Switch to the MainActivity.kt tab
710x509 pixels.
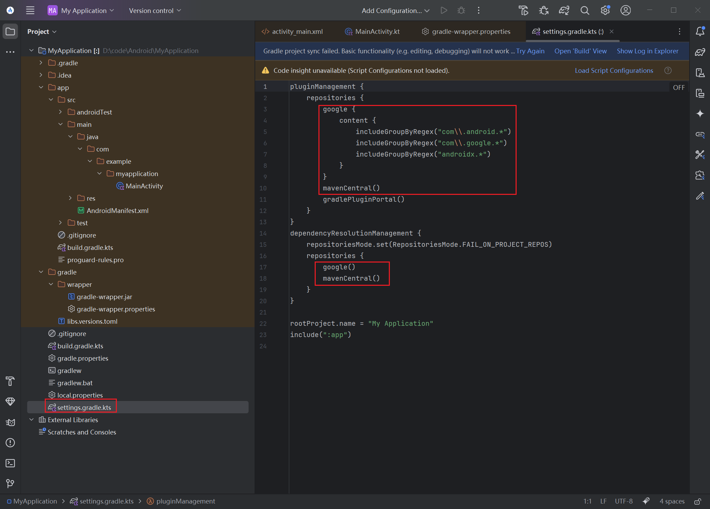[x=372, y=31]
